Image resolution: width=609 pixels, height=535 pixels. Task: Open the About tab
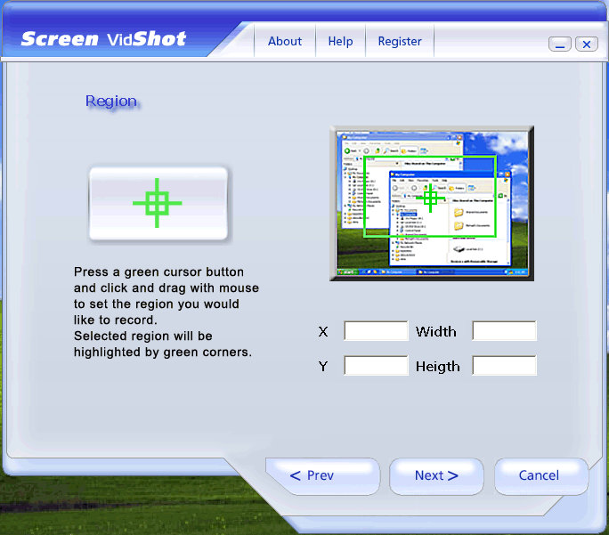click(x=285, y=41)
